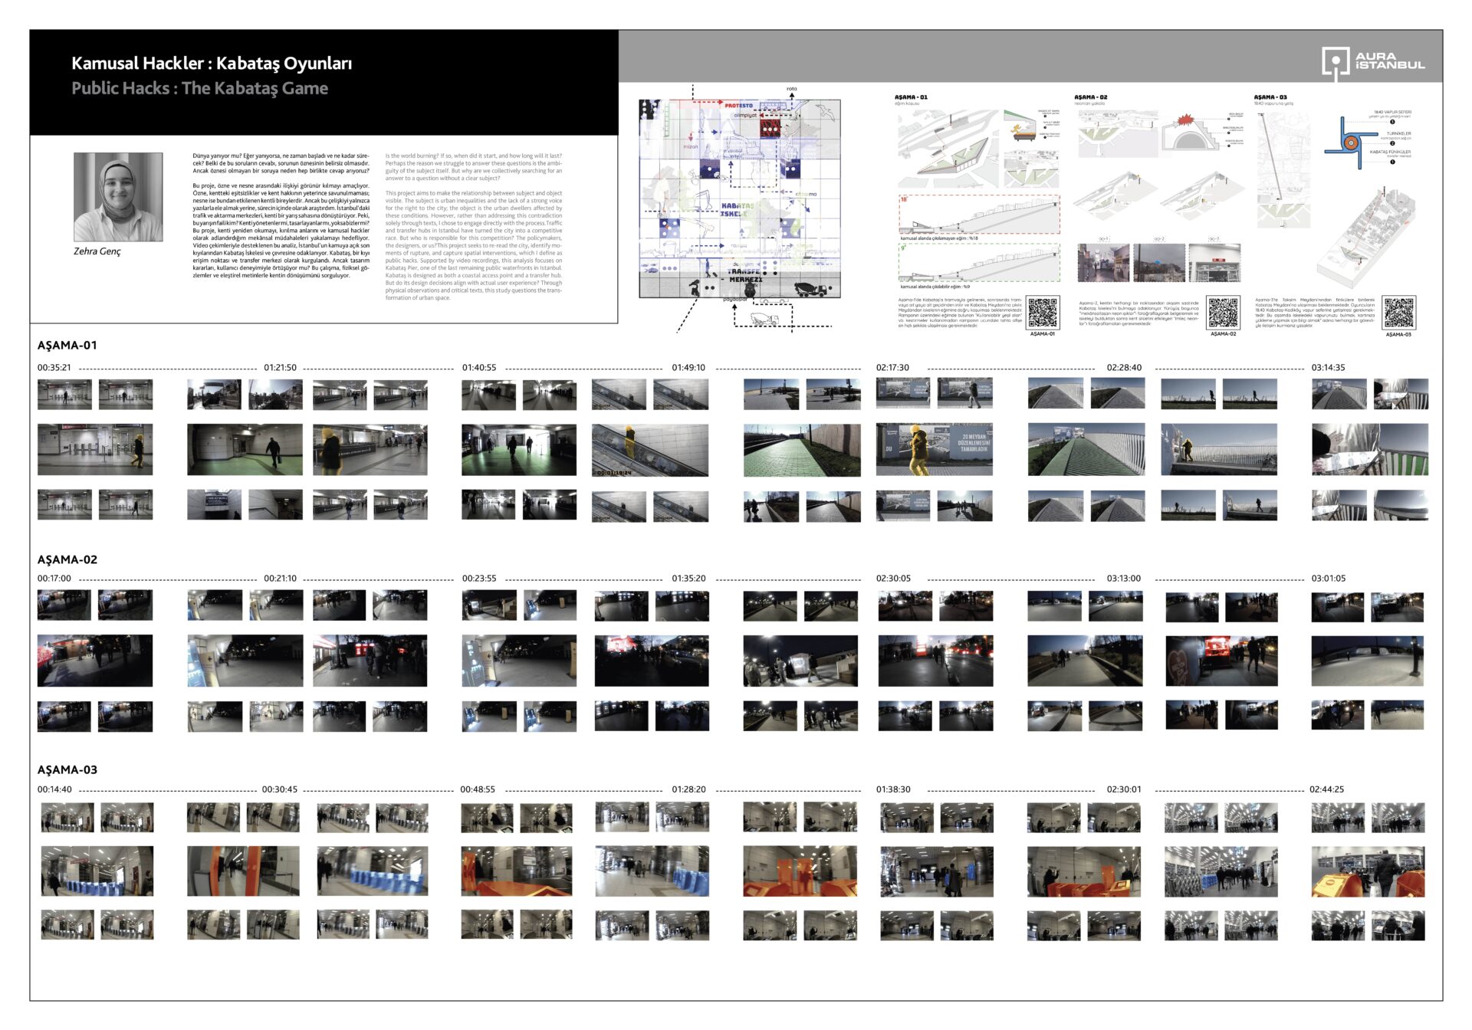Click the 03:14:35 timestamp marker in the AŞAMA-01 section
The height and width of the screenshot is (1030, 1472).
[1328, 368]
